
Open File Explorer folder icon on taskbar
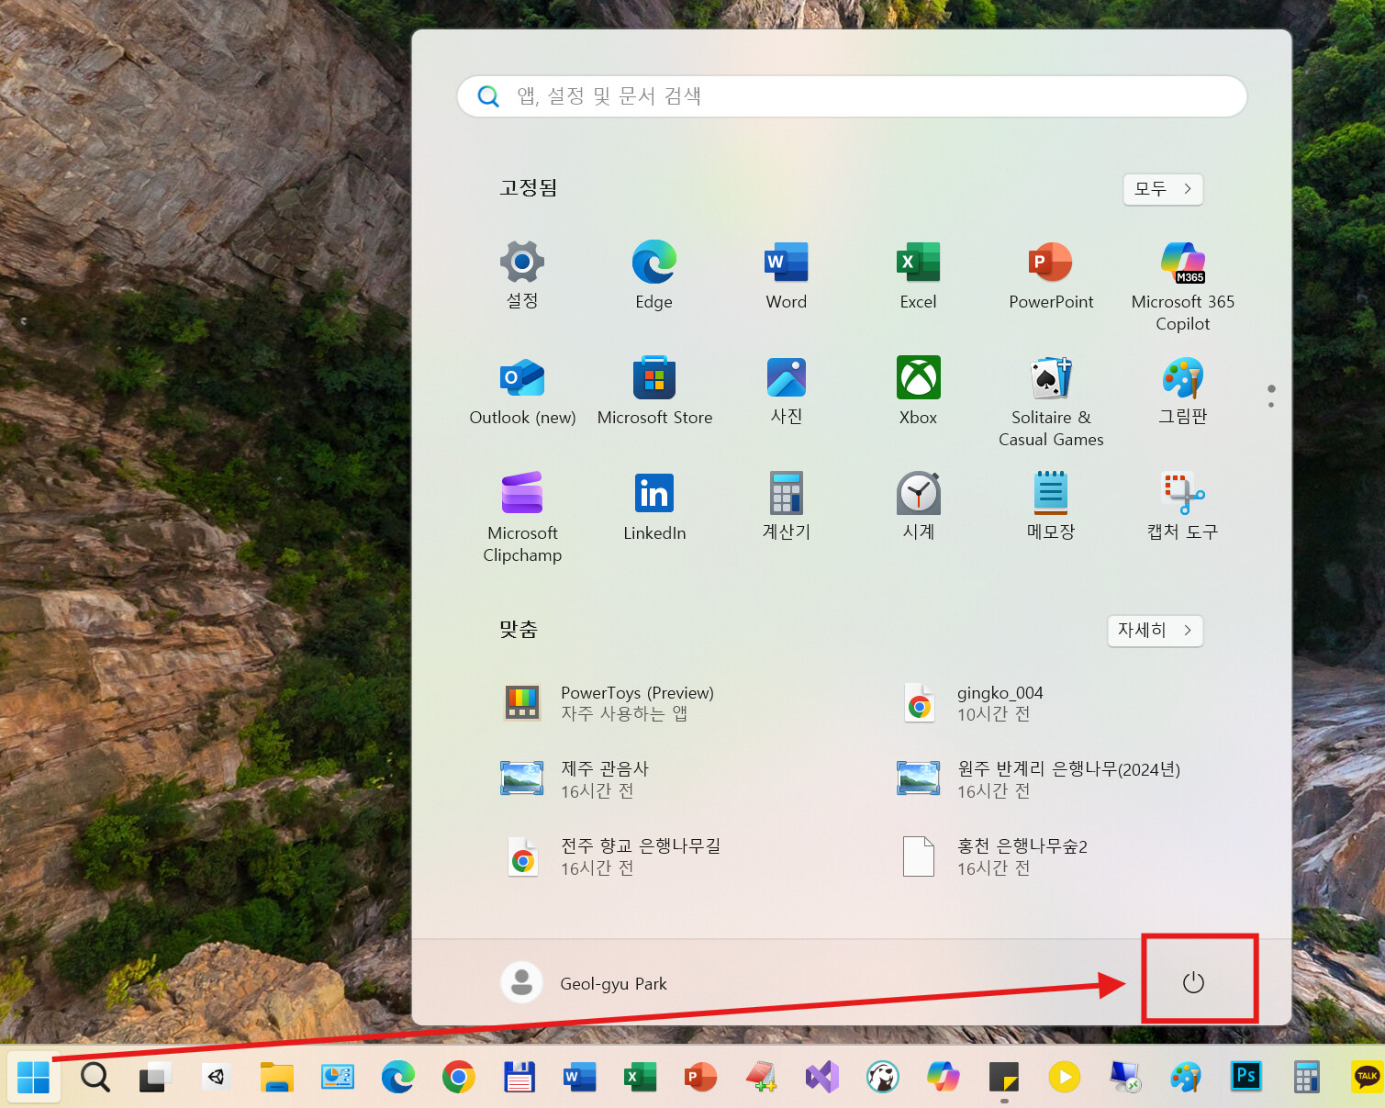(x=276, y=1077)
